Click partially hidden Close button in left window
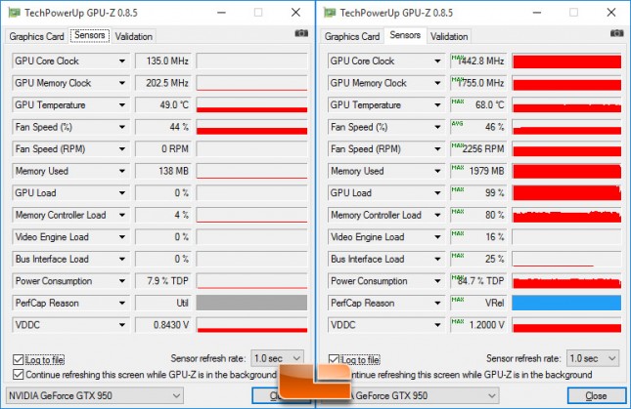Screen dimensions: 631x409 266,396
